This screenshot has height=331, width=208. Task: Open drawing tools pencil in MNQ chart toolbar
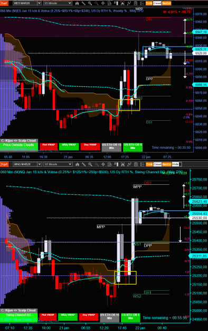click(x=84, y=164)
